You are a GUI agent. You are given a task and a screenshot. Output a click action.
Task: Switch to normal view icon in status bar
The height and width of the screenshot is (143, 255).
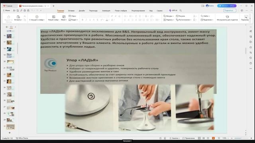[x=199, y=138]
